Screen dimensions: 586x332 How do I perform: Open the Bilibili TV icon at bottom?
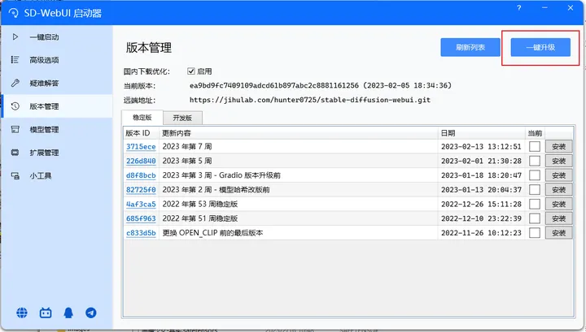46,313
